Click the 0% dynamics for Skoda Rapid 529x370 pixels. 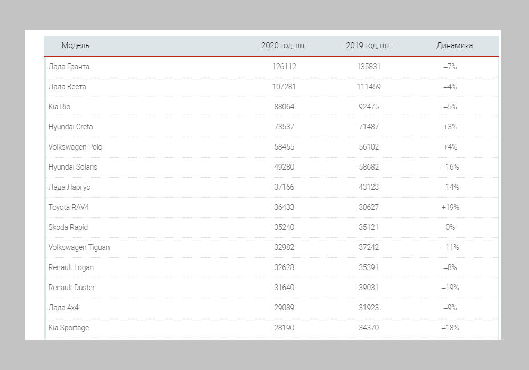[x=450, y=227]
